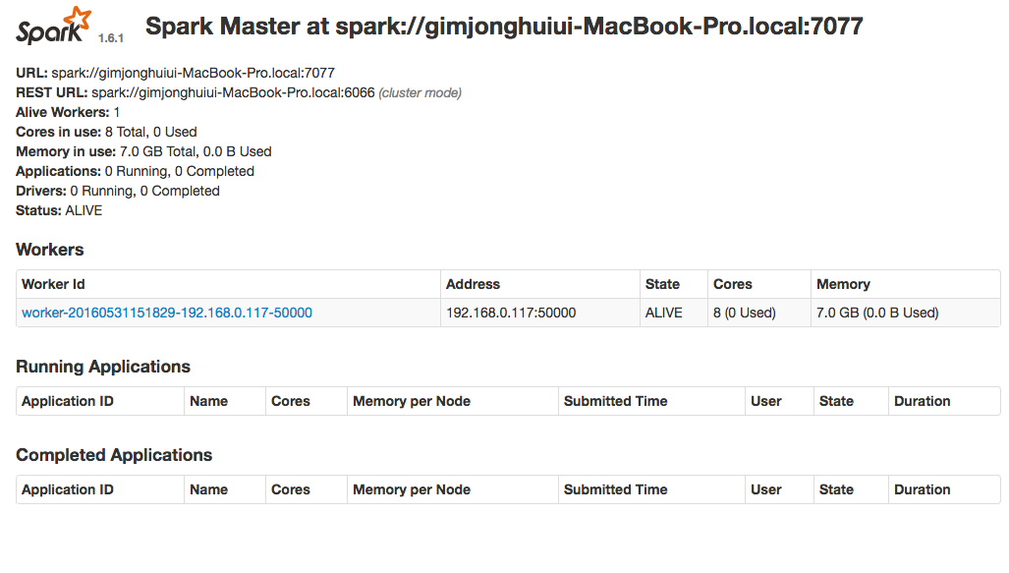1009x573 pixels.
Task: Click the Spark Master page heading
Action: click(x=504, y=27)
